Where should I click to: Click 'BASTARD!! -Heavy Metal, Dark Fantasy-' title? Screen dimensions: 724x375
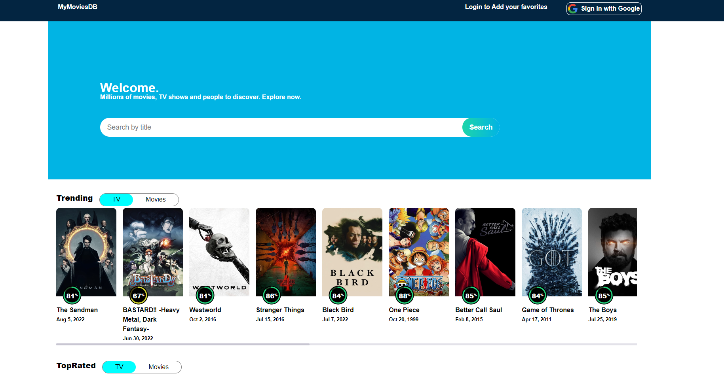tap(151, 320)
